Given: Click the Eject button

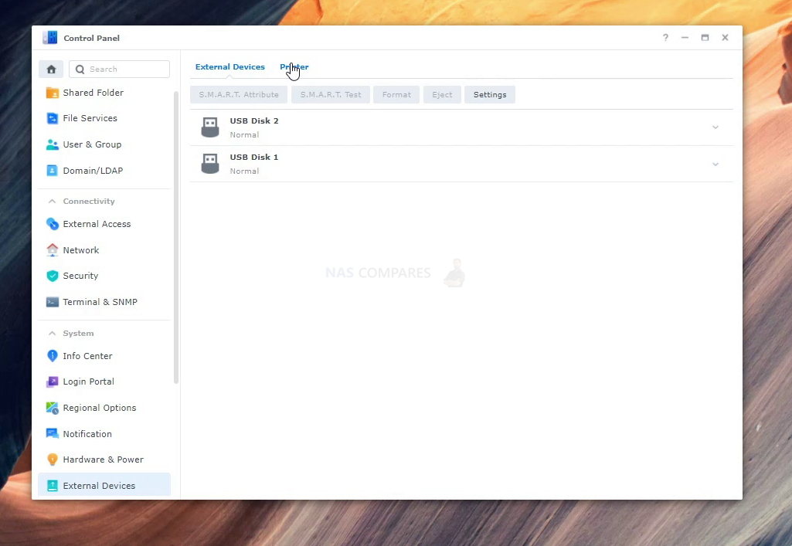Looking at the screenshot, I should point(442,94).
